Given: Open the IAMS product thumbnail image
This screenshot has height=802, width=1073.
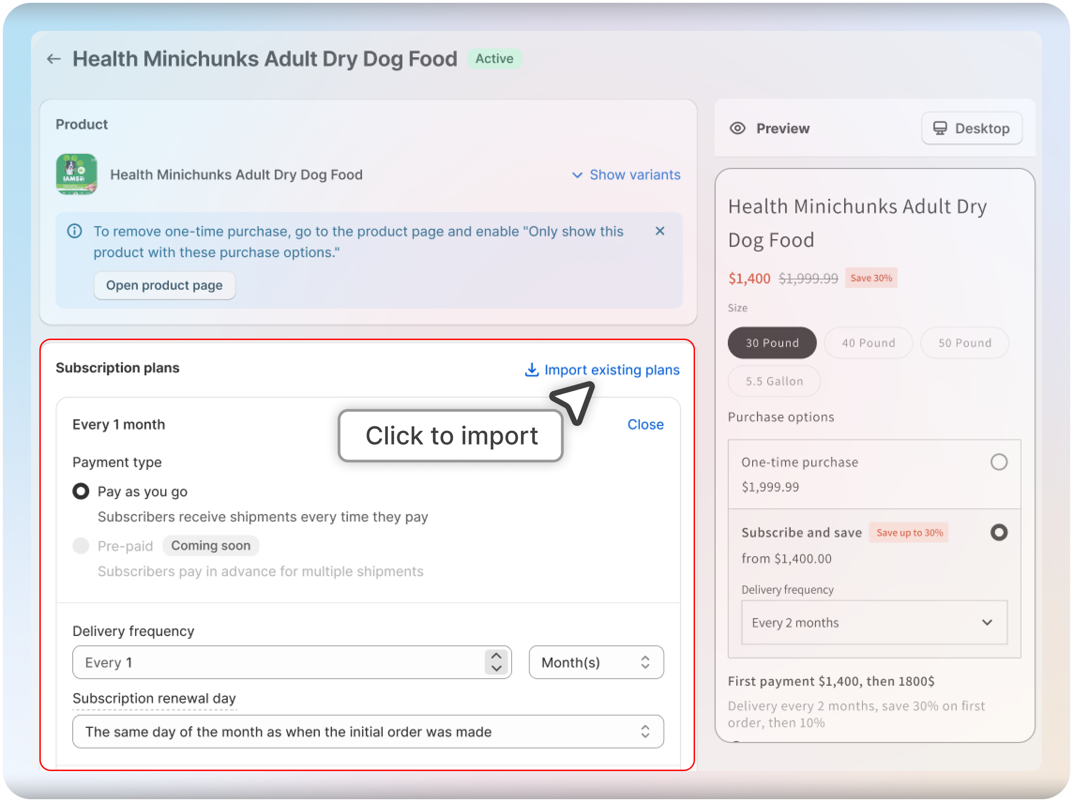Looking at the screenshot, I should pyautogui.click(x=76, y=174).
